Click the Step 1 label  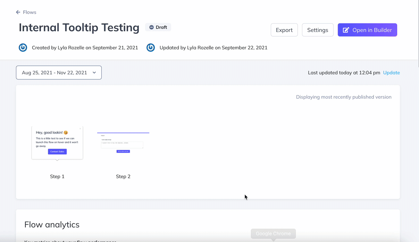pos(57,176)
